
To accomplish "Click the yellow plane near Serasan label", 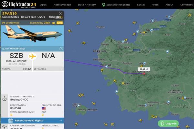I will [x=78, y=23].
